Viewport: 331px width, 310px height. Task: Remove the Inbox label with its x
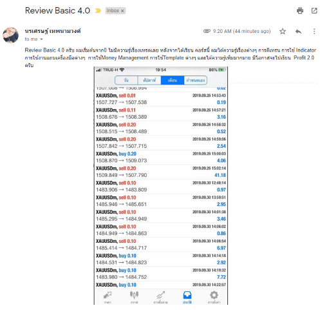click(x=122, y=11)
